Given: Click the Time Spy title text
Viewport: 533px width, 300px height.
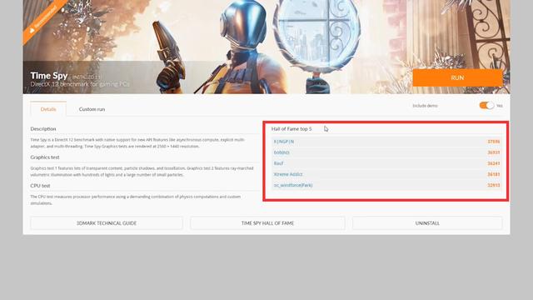Looking at the screenshot, I should tap(49, 76).
